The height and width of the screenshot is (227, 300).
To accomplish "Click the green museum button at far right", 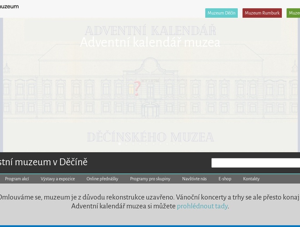I will (294, 13).
